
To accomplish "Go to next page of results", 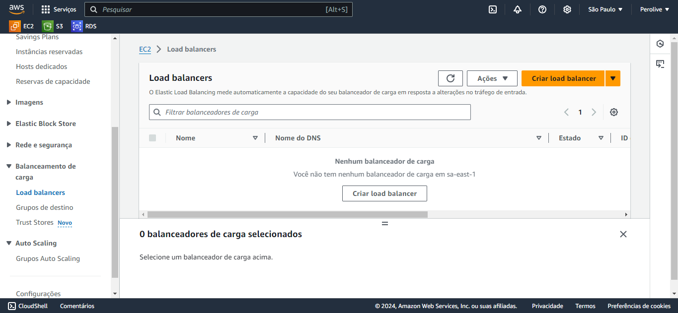I will click(x=594, y=112).
